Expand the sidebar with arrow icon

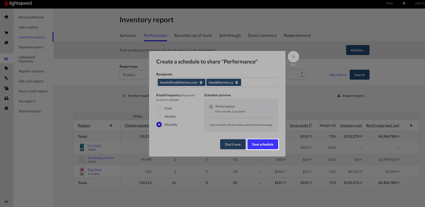pos(6,202)
